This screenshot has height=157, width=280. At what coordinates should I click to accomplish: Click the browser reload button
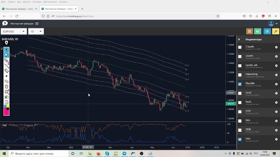[x=17, y=16]
